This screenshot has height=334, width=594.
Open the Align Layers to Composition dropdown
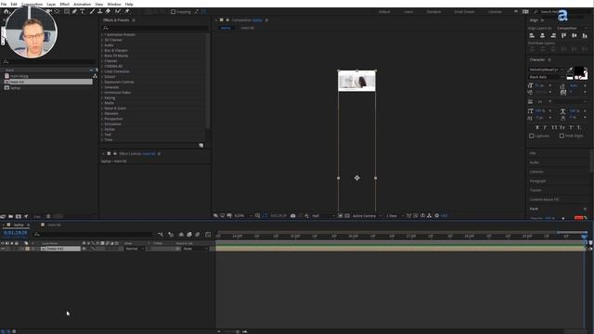click(x=572, y=29)
